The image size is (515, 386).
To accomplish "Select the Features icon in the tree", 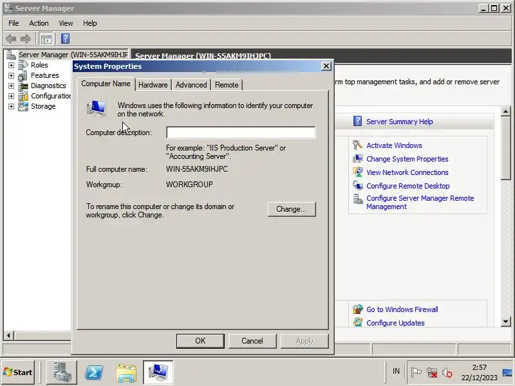I will (23, 75).
